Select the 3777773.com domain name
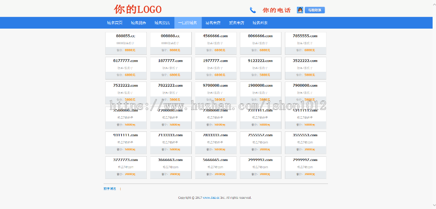This screenshot has width=436, height=209. (x=125, y=160)
